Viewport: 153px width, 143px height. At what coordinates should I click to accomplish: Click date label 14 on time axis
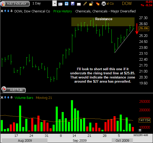[74, 136]
